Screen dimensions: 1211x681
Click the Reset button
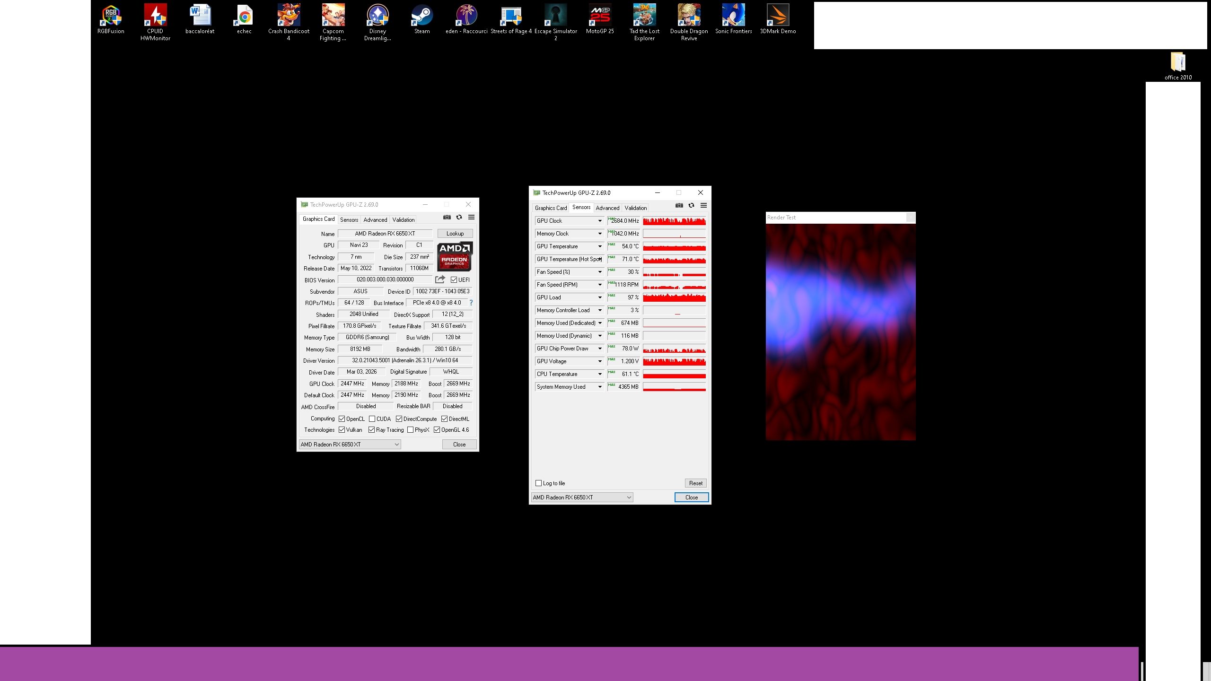695,483
